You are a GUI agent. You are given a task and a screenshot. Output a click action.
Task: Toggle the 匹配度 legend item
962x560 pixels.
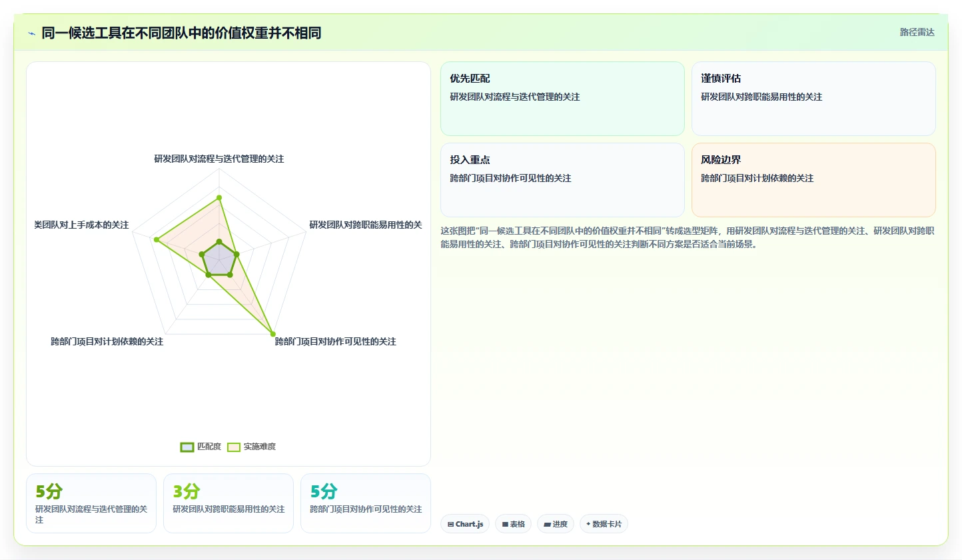click(201, 447)
